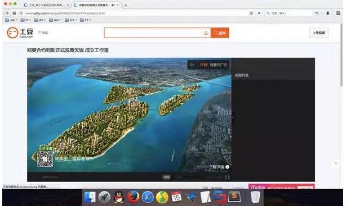
Task: Expand the IT bookmarks folder
Action: tap(25, 20)
